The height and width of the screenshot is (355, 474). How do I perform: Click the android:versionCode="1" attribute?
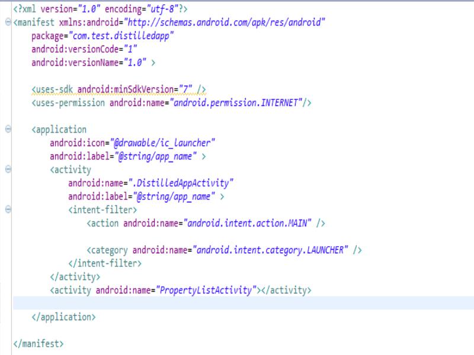pos(84,49)
